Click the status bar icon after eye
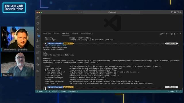184x103 pixels. (49, 92)
